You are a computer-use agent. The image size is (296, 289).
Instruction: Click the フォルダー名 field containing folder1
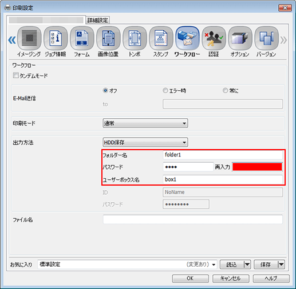coord(223,155)
